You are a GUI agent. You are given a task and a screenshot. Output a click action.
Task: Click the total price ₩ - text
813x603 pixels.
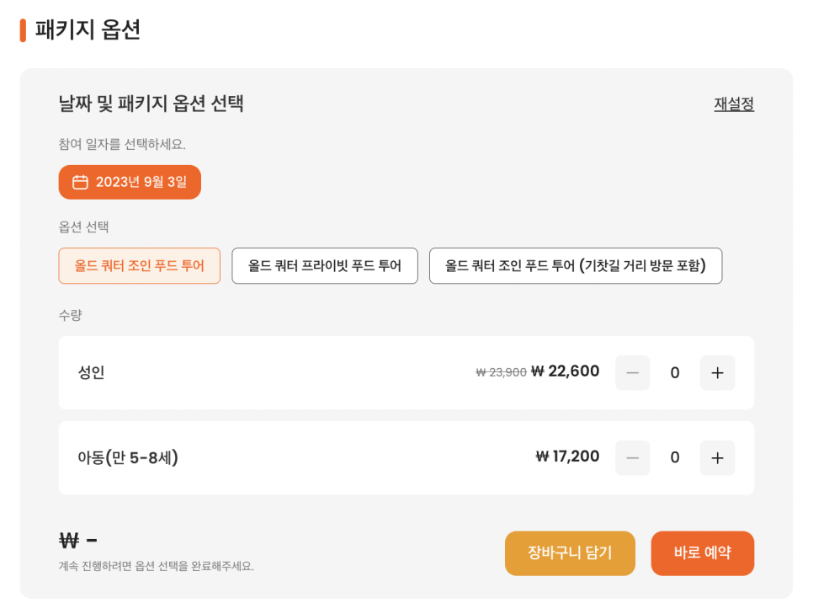pyautogui.click(x=77, y=541)
